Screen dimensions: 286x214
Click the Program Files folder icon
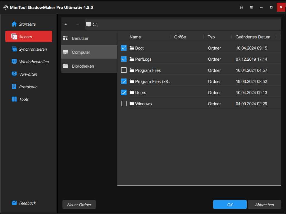coord(132,70)
